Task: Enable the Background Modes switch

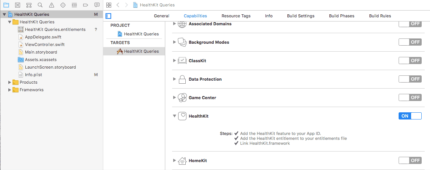Action: pos(410,42)
